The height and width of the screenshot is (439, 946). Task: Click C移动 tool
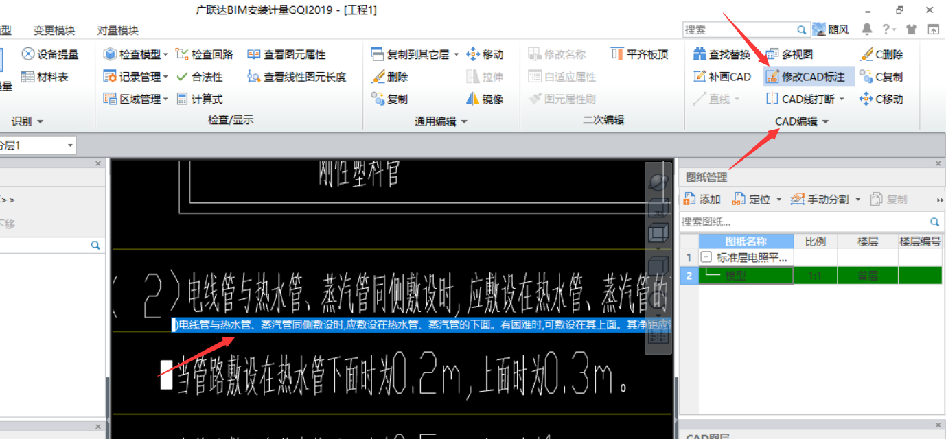pos(881,99)
